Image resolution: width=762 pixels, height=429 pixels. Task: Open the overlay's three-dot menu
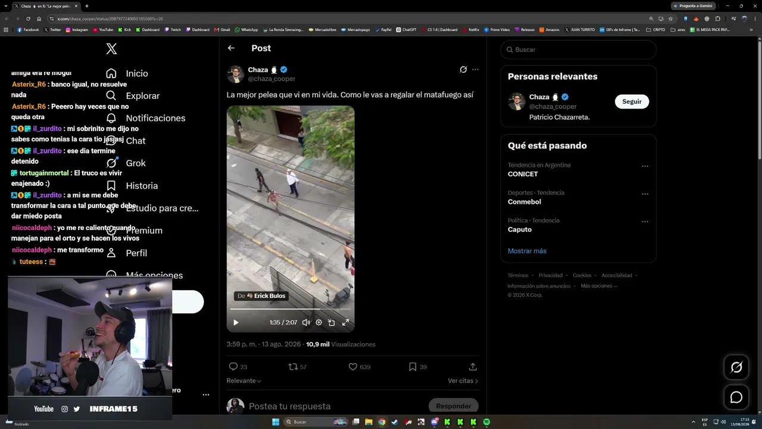click(x=205, y=394)
